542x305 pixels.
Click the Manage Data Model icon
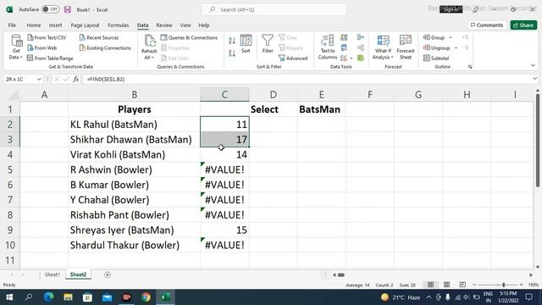(361, 58)
